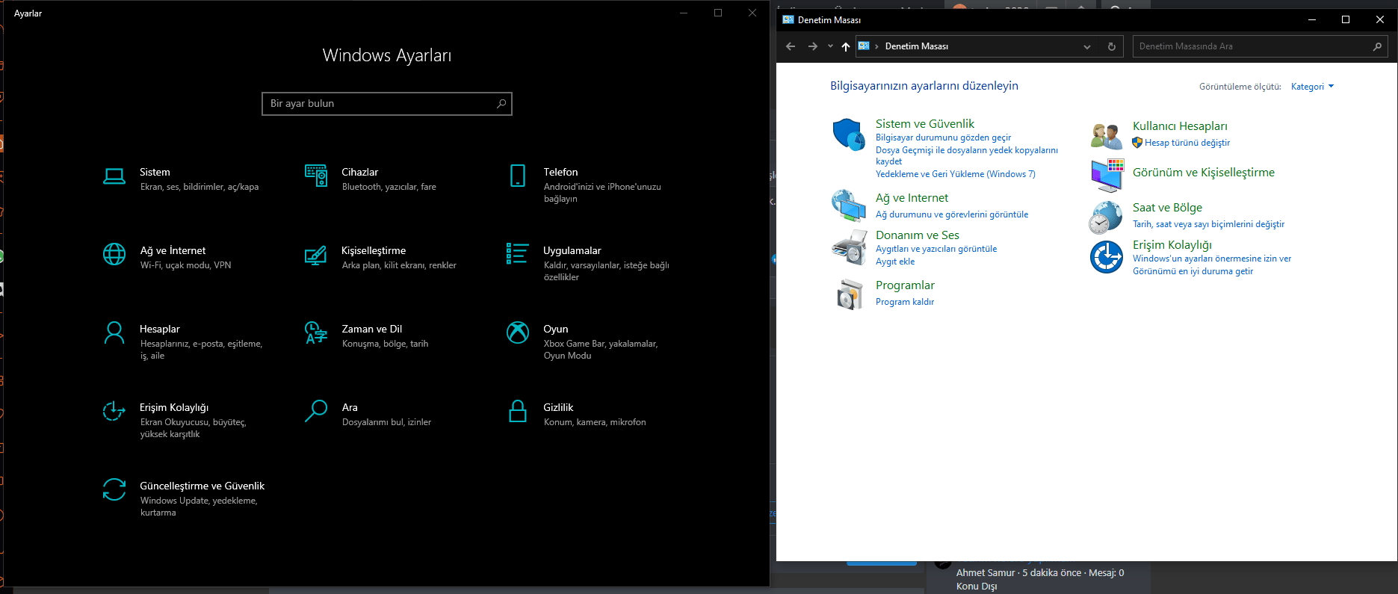Open the Saat ve Bölge clock icon

pyautogui.click(x=1106, y=217)
